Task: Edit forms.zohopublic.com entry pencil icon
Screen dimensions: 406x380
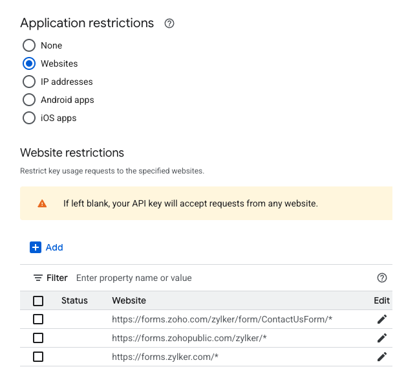Action: click(381, 338)
